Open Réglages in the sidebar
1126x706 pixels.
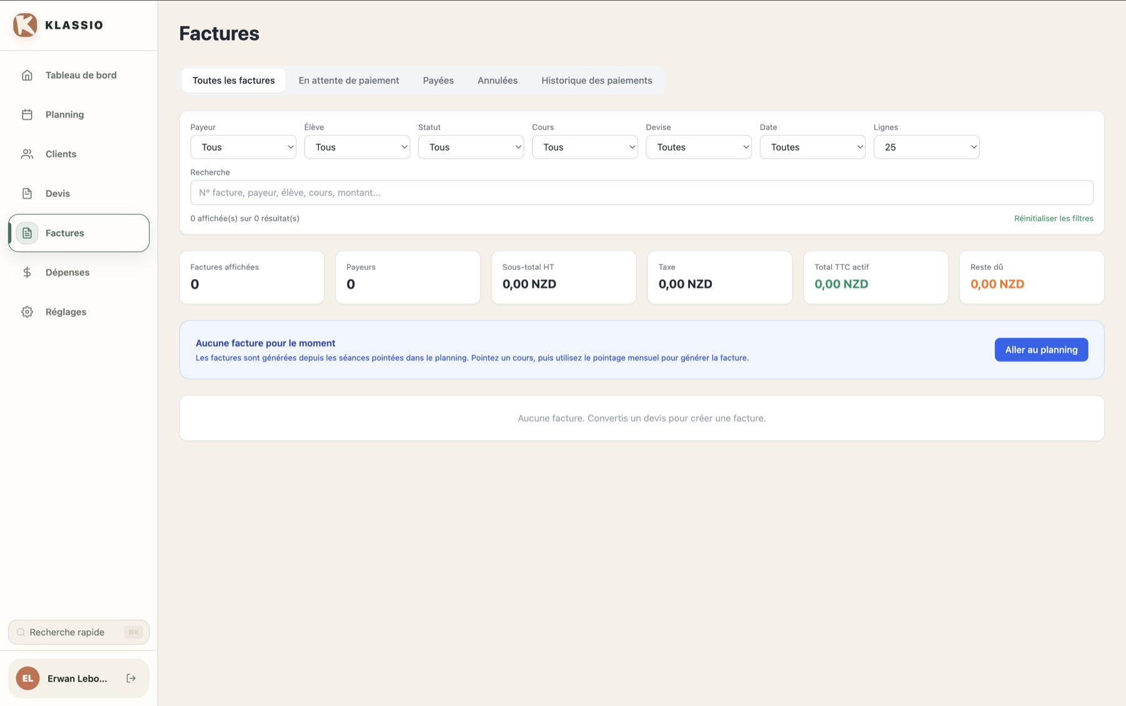pos(79,311)
